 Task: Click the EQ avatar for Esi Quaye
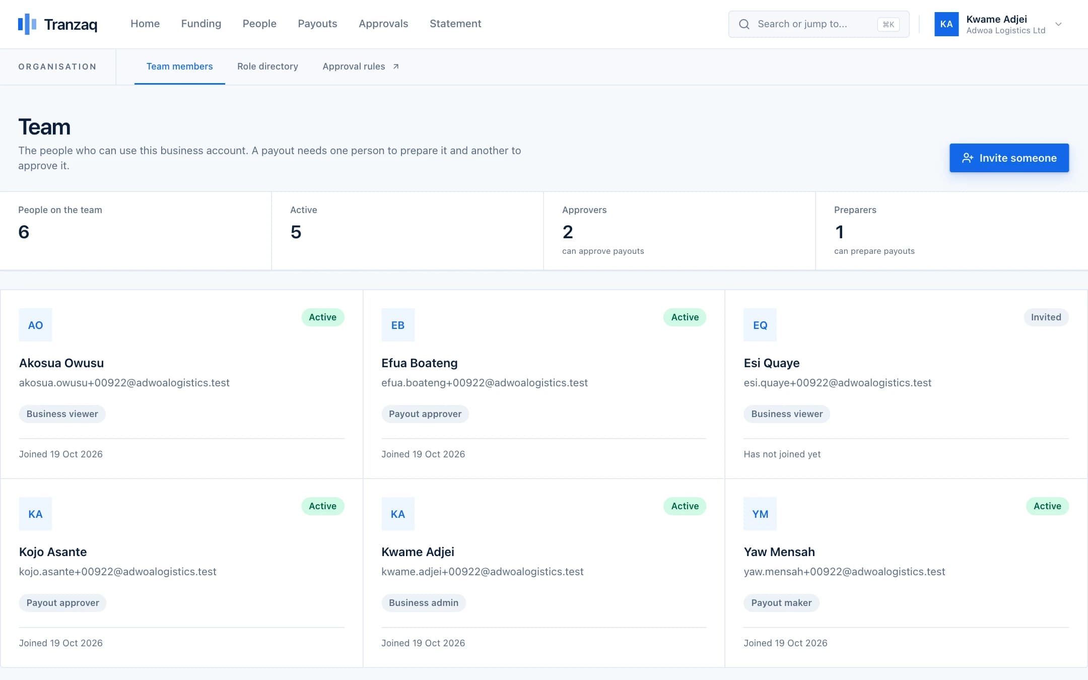760,325
